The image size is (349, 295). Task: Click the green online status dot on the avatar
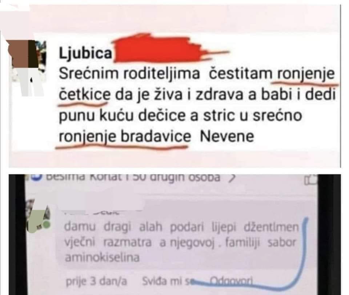pos(47,225)
